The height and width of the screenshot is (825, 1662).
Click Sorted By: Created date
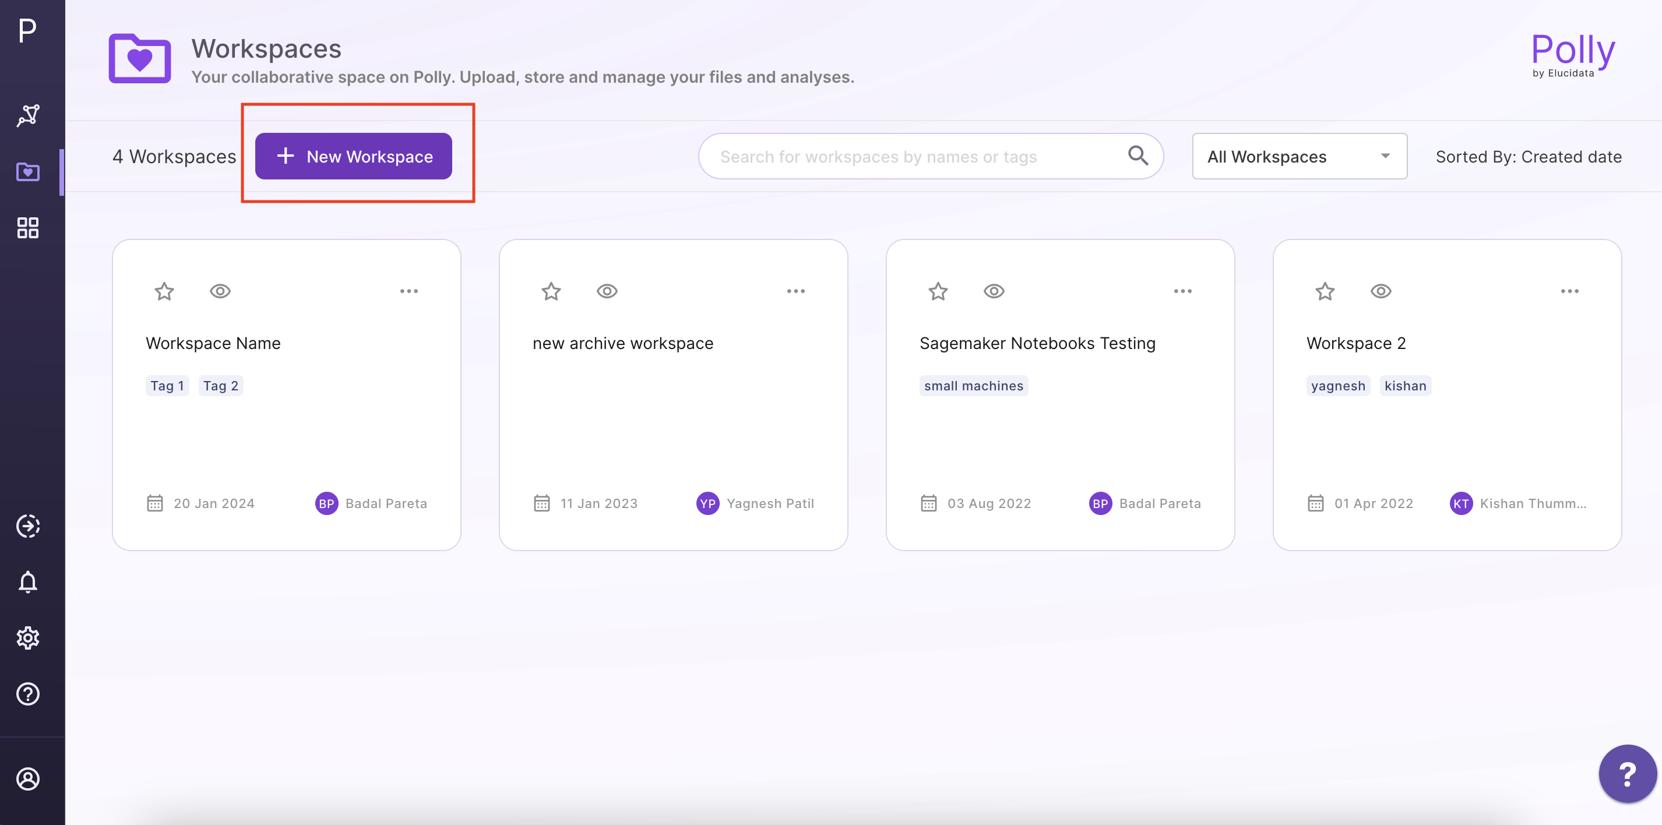point(1529,157)
